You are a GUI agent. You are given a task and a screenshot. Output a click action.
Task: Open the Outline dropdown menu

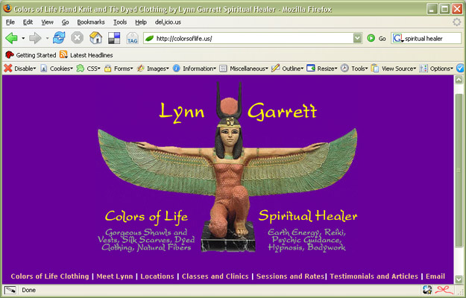click(287, 69)
